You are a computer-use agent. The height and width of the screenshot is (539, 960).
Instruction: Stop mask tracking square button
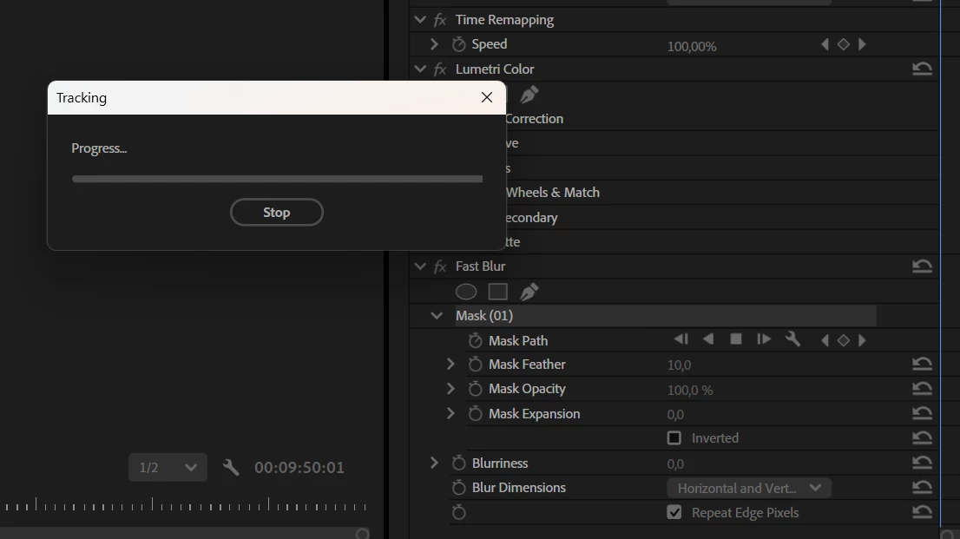tap(736, 339)
